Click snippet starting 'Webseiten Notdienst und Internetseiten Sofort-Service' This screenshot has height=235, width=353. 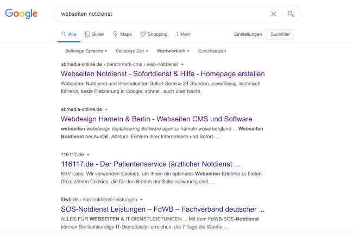tap(161, 88)
